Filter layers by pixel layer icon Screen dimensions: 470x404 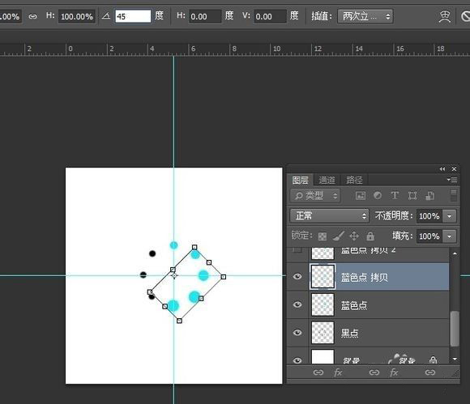[x=361, y=196]
